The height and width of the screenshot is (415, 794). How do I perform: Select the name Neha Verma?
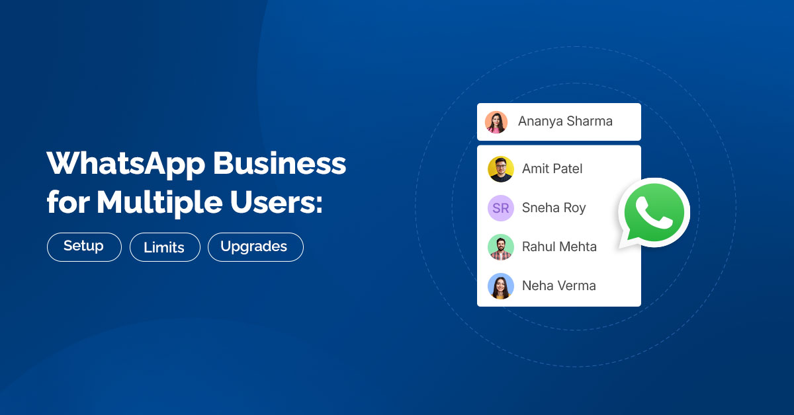click(559, 286)
